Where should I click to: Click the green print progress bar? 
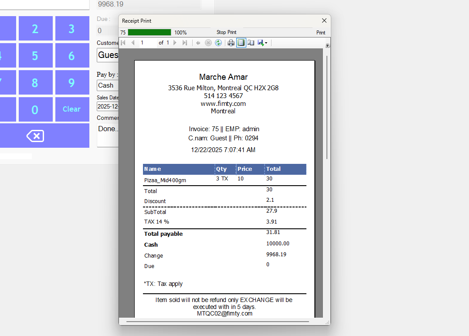pyautogui.click(x=149, y=32)
